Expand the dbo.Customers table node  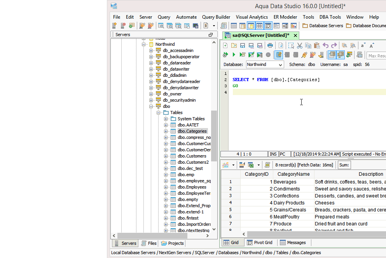point(166,156)
